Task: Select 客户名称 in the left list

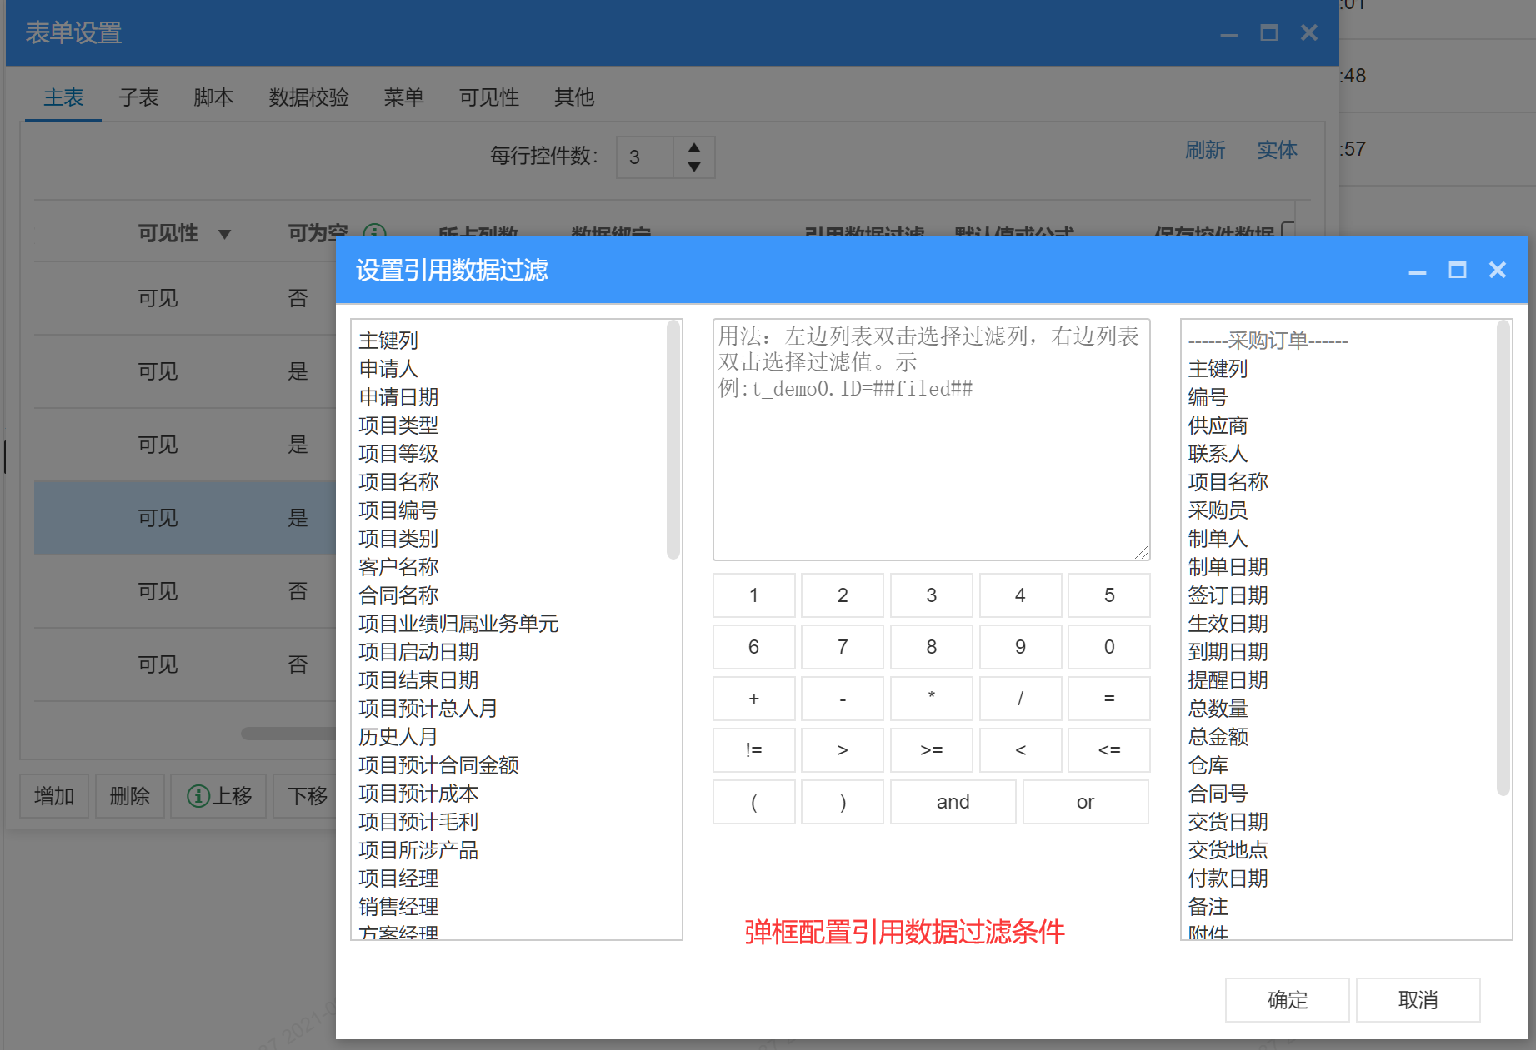Action: (398, 567)
